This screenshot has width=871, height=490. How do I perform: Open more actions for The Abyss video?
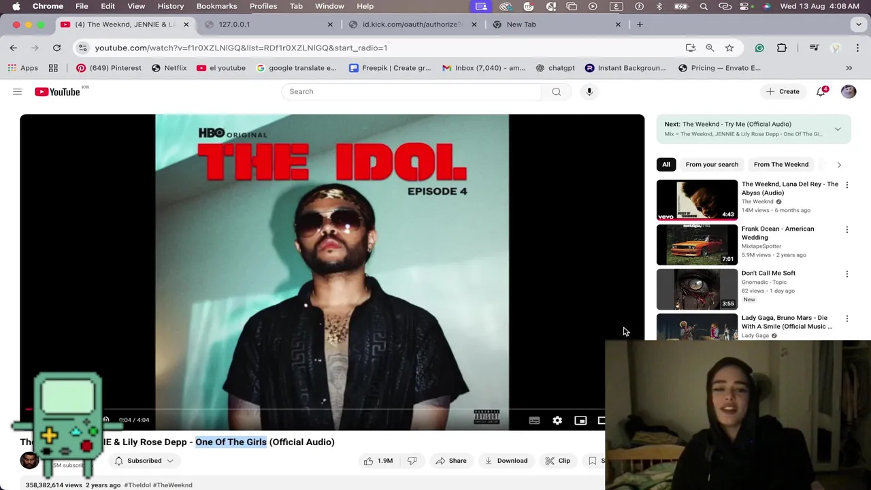point(847,185)
